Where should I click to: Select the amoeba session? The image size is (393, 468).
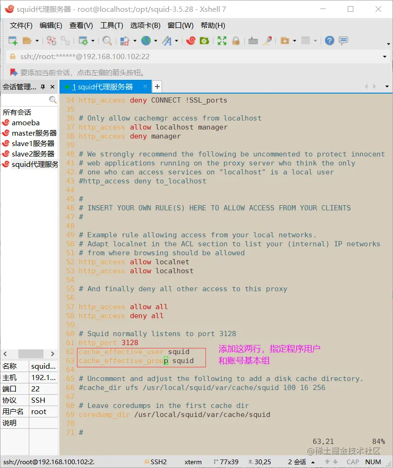click(26, 122)
